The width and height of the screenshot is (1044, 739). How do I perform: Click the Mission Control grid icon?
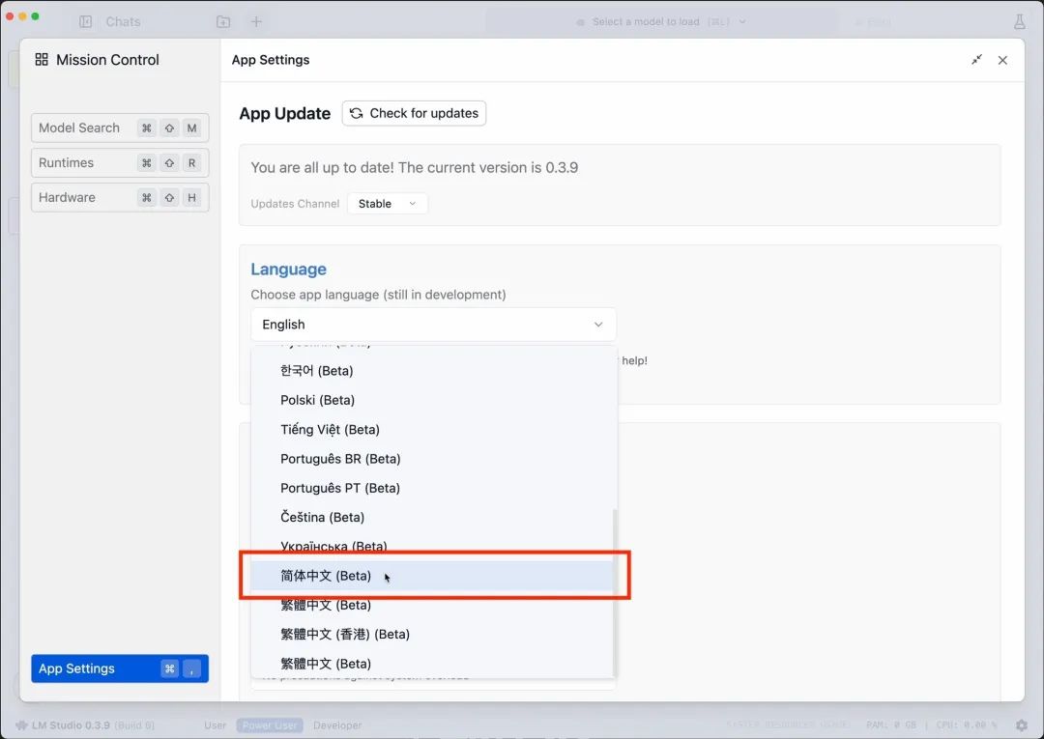pyautogui.click(x=42, y=60)
